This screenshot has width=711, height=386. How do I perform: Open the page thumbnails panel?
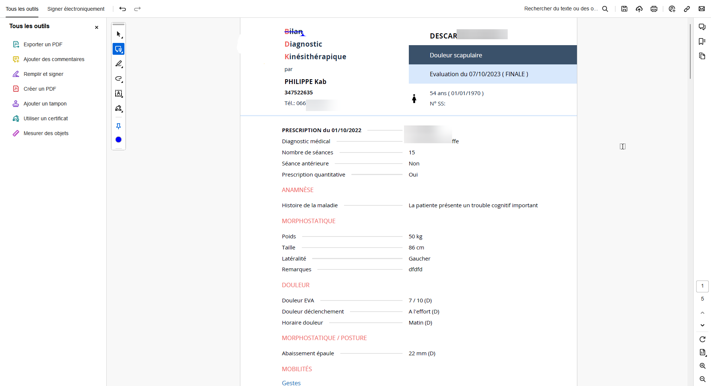coord(702,56)
